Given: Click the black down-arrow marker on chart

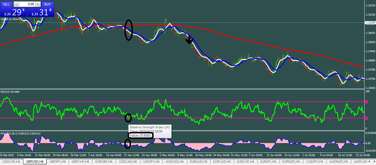Looking at the screenshot, I should pos(189,40).
